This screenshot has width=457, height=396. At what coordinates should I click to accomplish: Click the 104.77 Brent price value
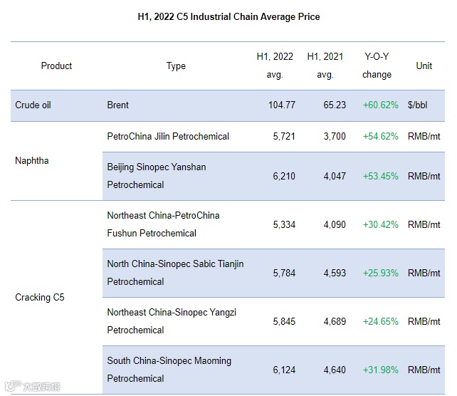[282, 105]
